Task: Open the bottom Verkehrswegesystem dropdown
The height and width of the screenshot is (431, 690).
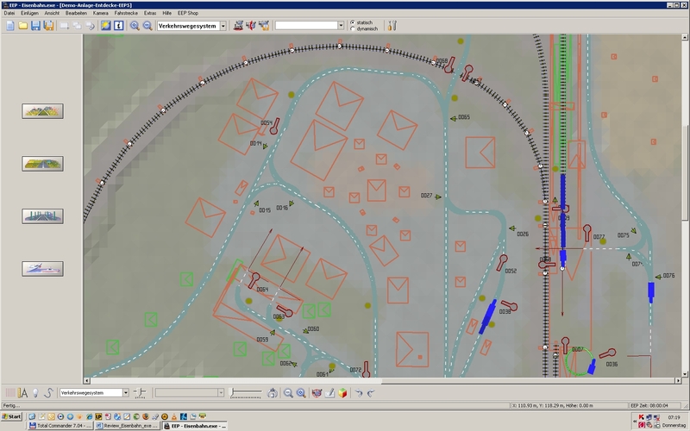Action: click(x=125, y=393)
